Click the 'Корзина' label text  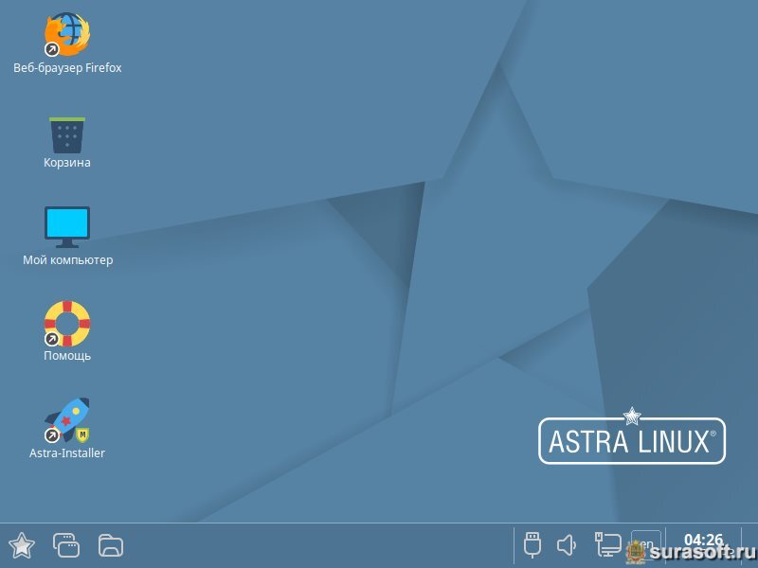[x=66, y=162]
